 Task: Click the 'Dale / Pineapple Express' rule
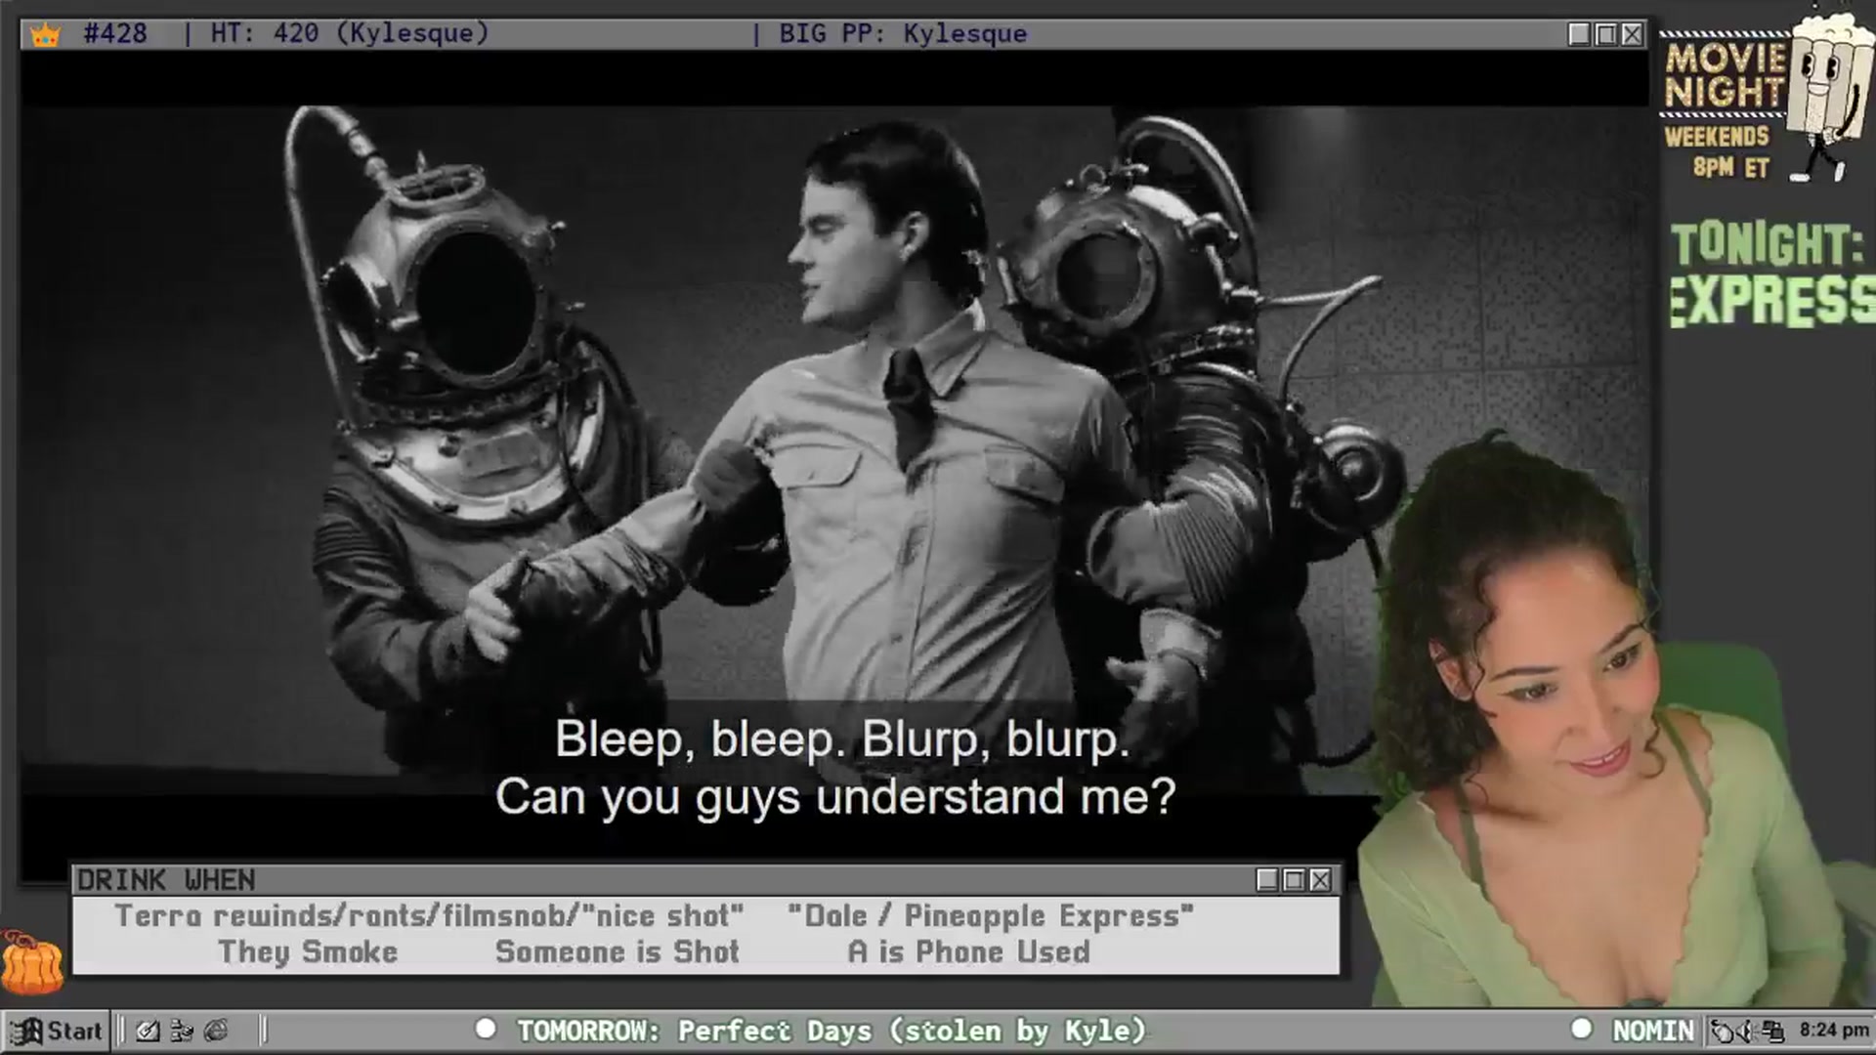point(991,916)
